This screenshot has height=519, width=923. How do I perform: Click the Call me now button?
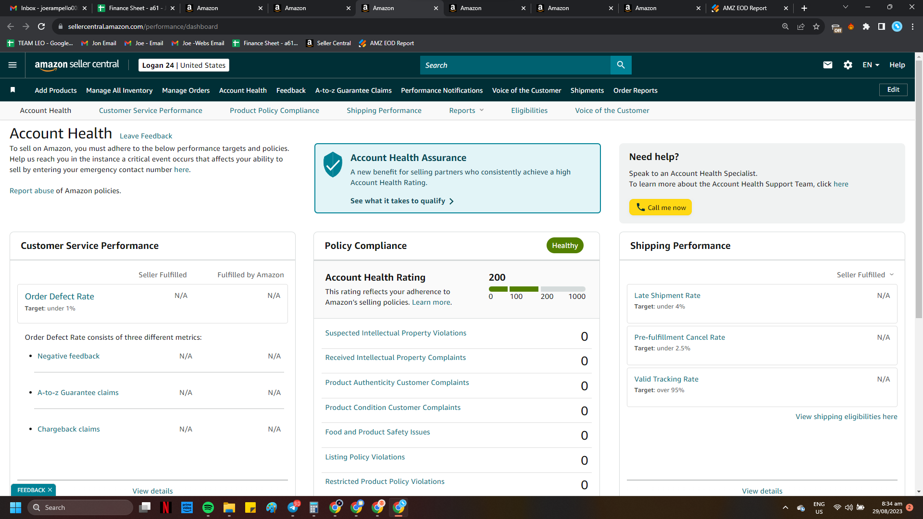[x=661, y=207]
